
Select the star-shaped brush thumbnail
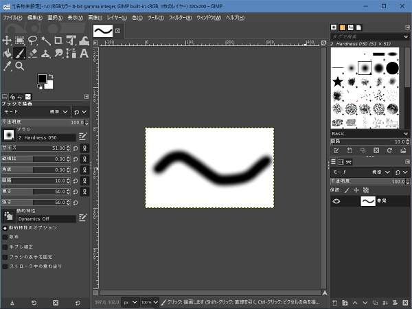pos(338,82)
